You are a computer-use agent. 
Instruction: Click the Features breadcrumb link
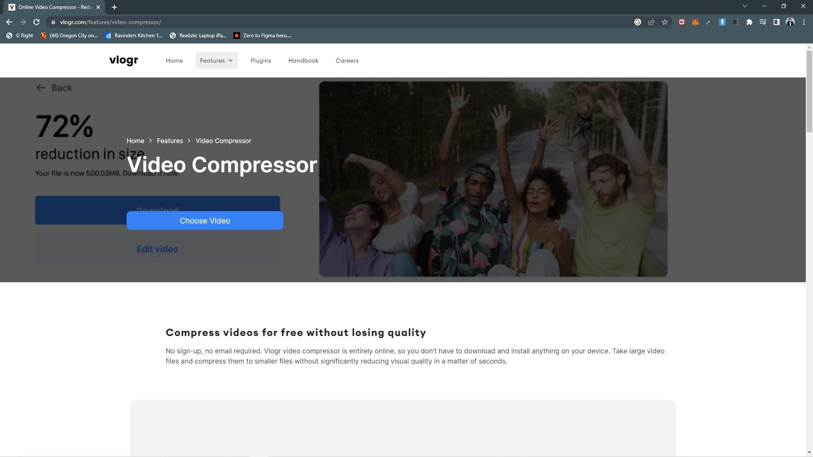tap(170, 141)
